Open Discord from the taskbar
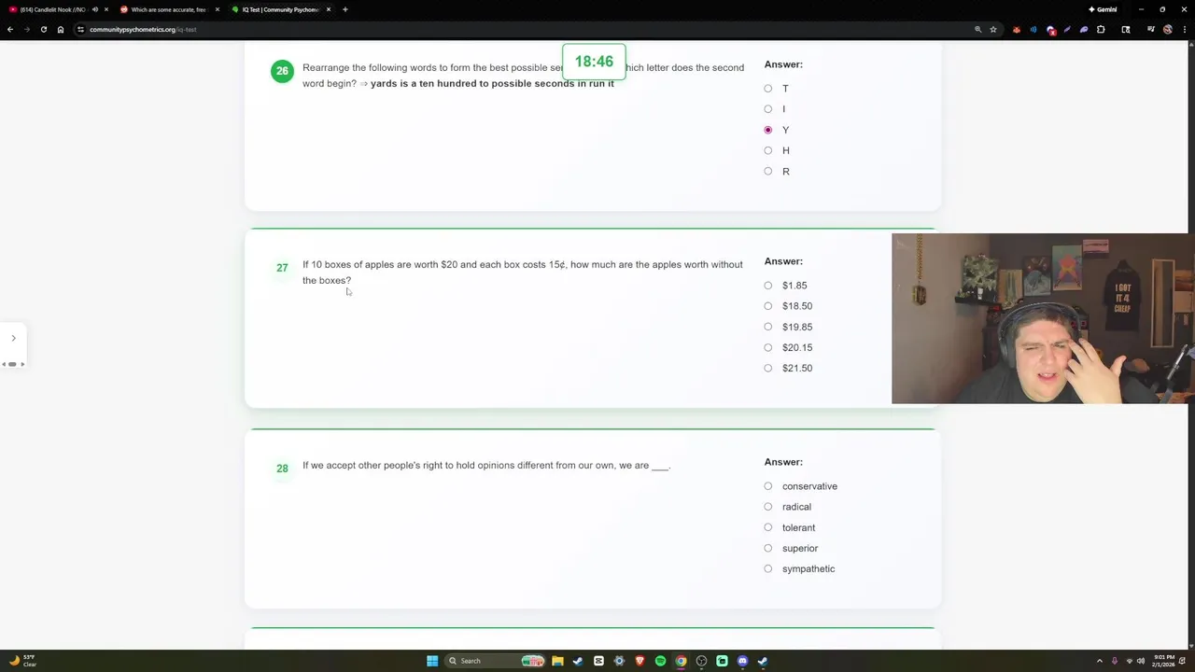This screenshot has height=672, width=1195. [742, 661]
